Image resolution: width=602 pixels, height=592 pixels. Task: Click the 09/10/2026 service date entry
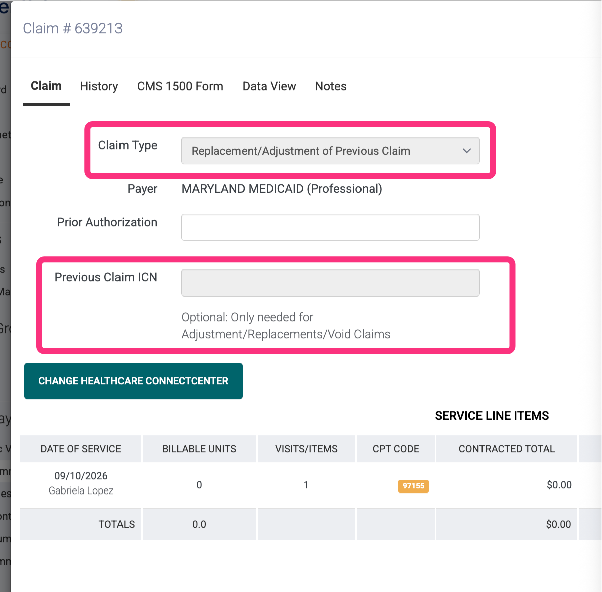(x=81, y=476)
